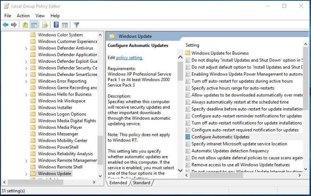Click the Filter funnel toolbar icon
This screenshot has height=196, width=311.
pos(76,25)
